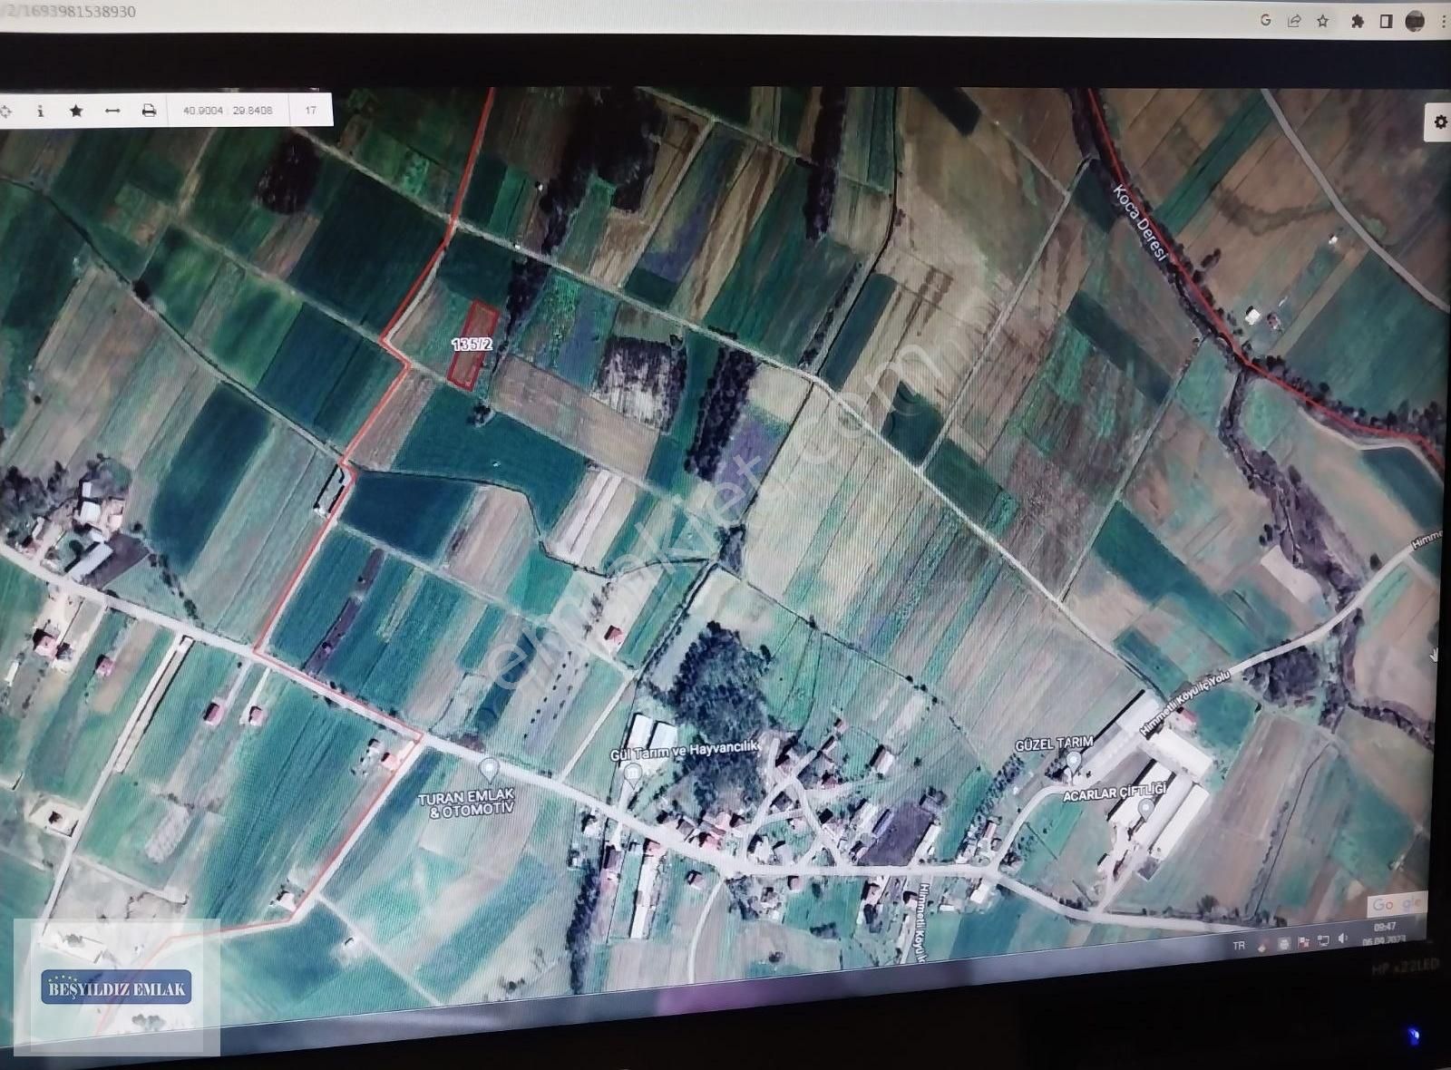1451x1070 pixels.
Task: Click the coordinates 40.9004 29.8408 readout
Action: click(x=227, y=111)
